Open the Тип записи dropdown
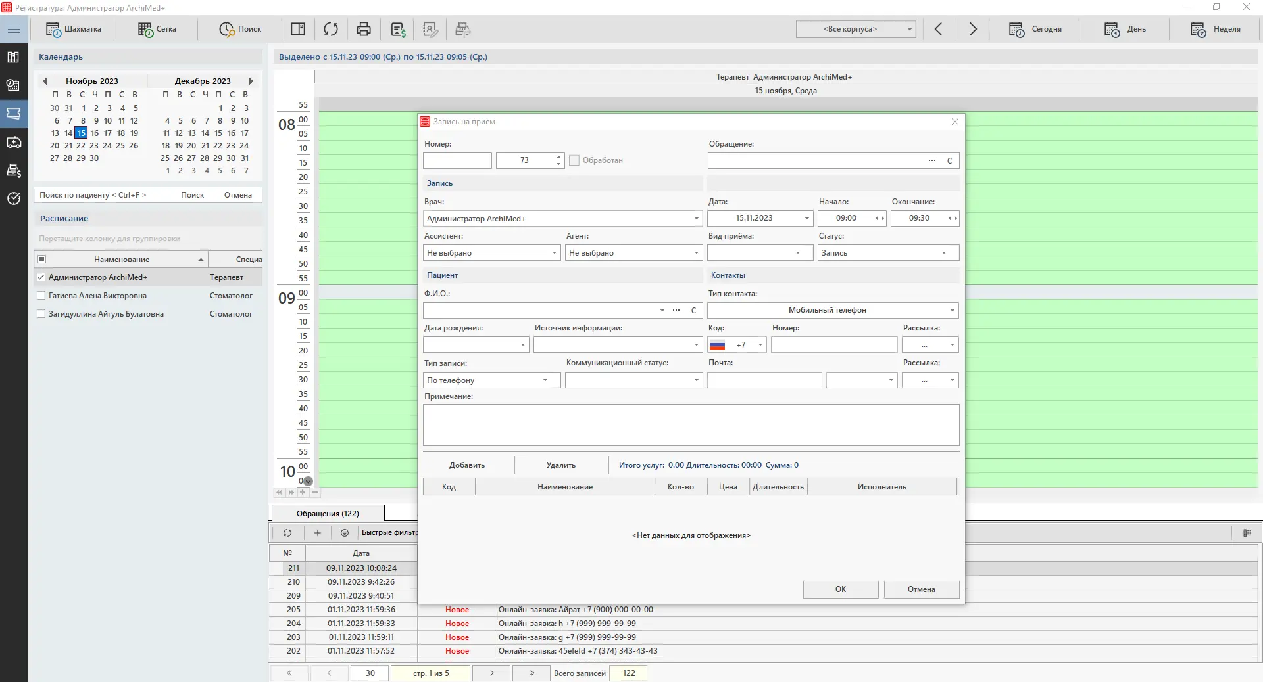1263x682 pixels. pyautogui.click(x=545, y=380)
